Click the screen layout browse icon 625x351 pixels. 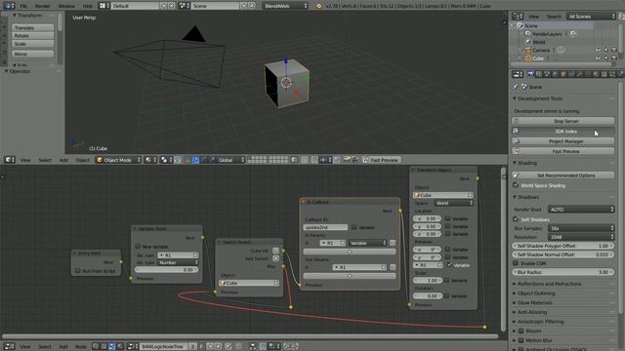104,6
